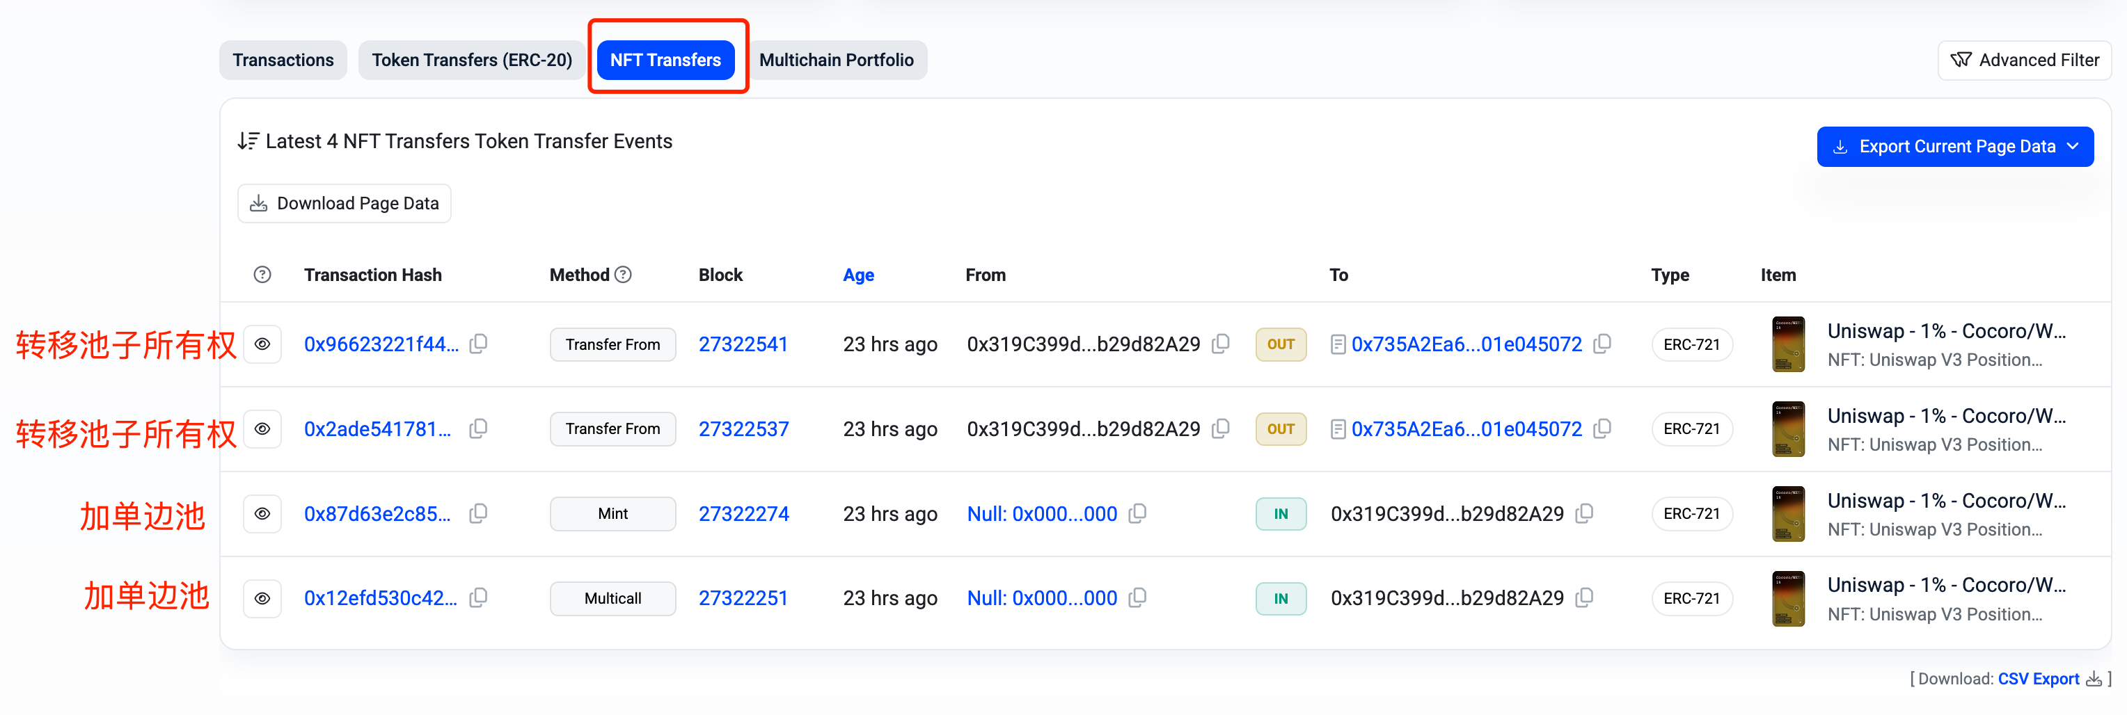Screen dimensions: 2127x715
Task: Click the Method column help icon
Action: (624, 275)
